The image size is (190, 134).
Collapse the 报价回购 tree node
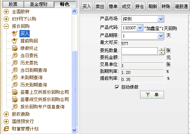(x=6, y=26)
